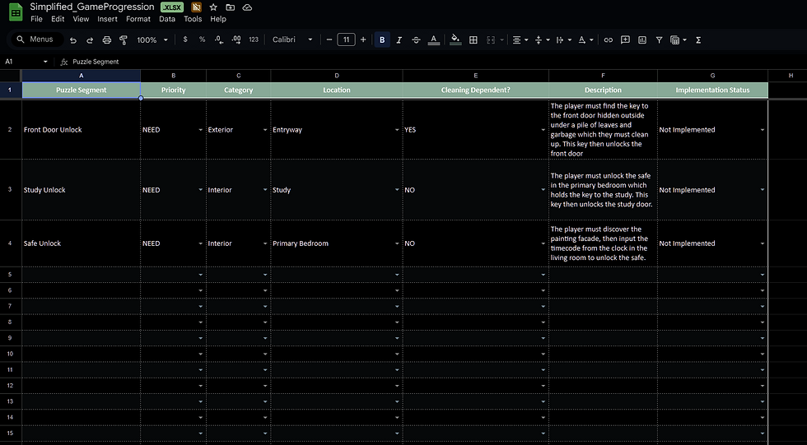Open text rotation options
This screenshot has height=445, width=807.
(x=585, y=39)
